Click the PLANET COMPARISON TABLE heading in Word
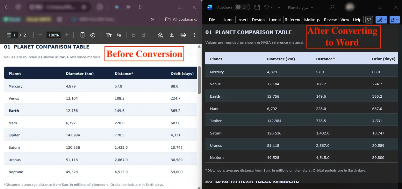 (253, 32)
